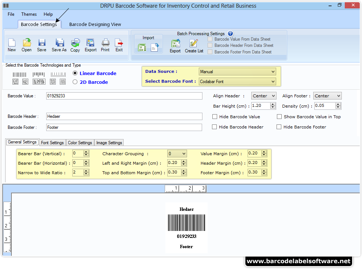This screenshot has width=362, height=269.
Task: Increase Narrow to Wide Ratio value
Action: point(86,171)
